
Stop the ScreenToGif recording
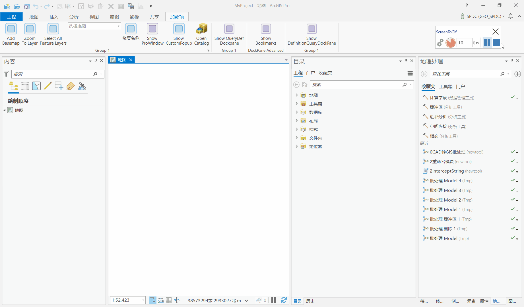click(496, 43)
